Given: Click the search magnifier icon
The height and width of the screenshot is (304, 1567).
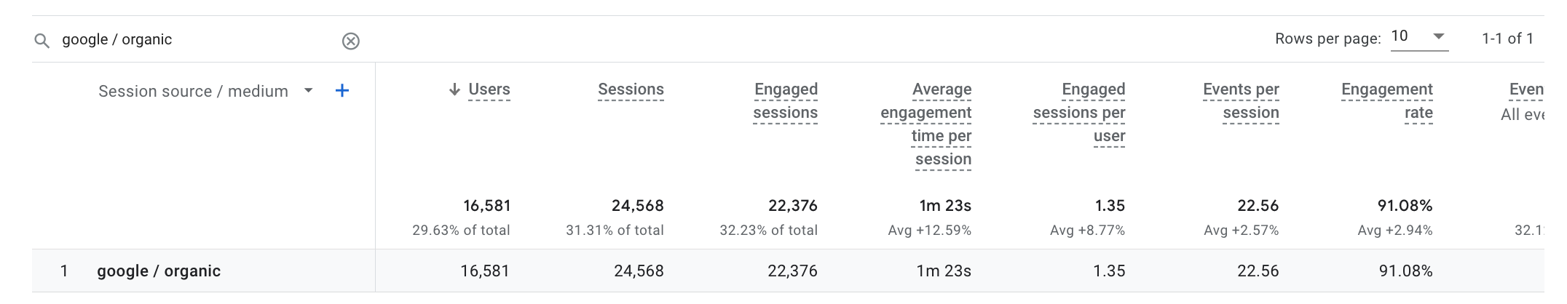Looking at the screenshot, I should click(x=42, y=41).
